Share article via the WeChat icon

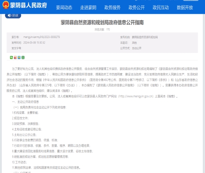[11, 58]
